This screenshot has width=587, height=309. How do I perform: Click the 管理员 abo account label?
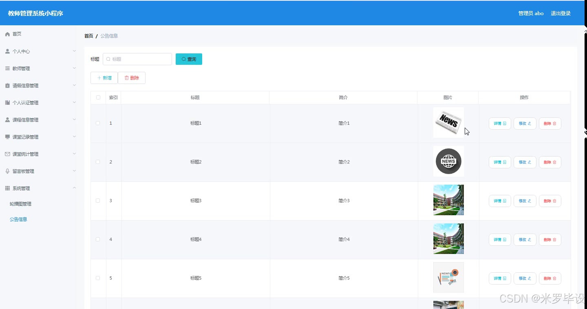[531, 13]
